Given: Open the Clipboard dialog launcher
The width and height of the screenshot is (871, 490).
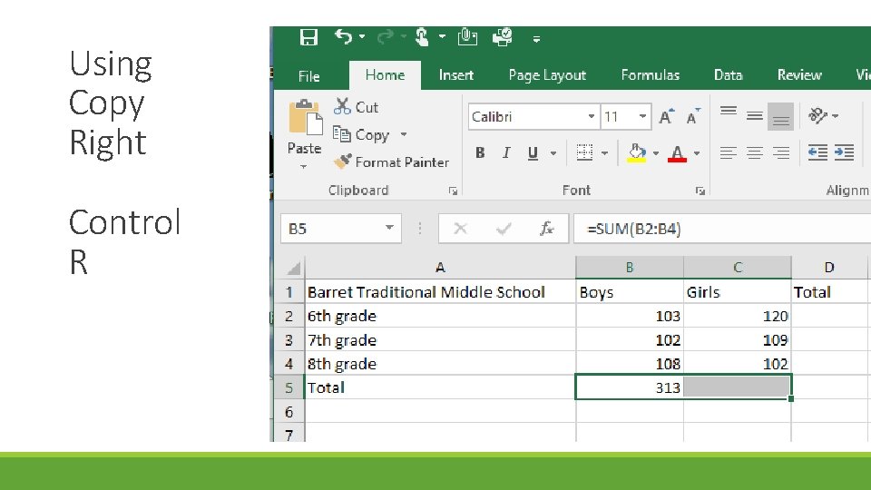Looking at the screenshot, I should click(x=453, y=191).
